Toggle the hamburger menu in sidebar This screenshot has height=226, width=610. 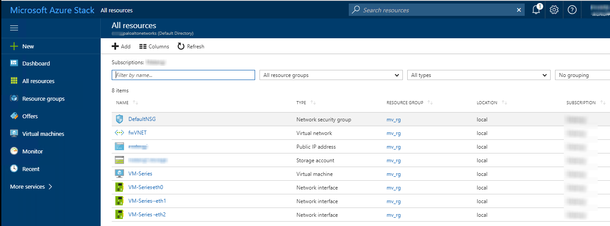[14, 28]
